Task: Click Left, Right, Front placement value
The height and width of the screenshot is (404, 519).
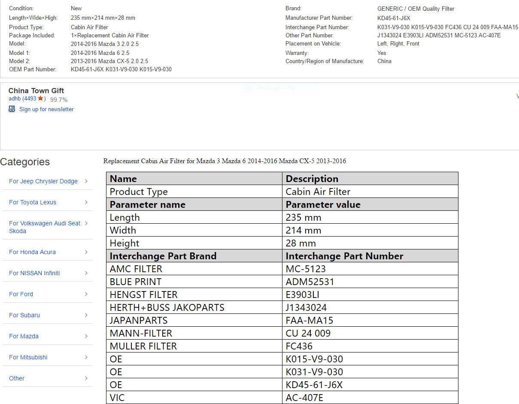Action: click(398, 43)
